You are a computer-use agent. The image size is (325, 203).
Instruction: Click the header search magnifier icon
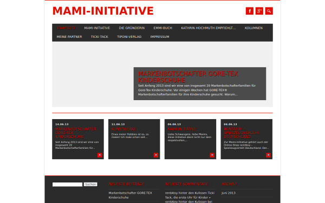(269, 11)
